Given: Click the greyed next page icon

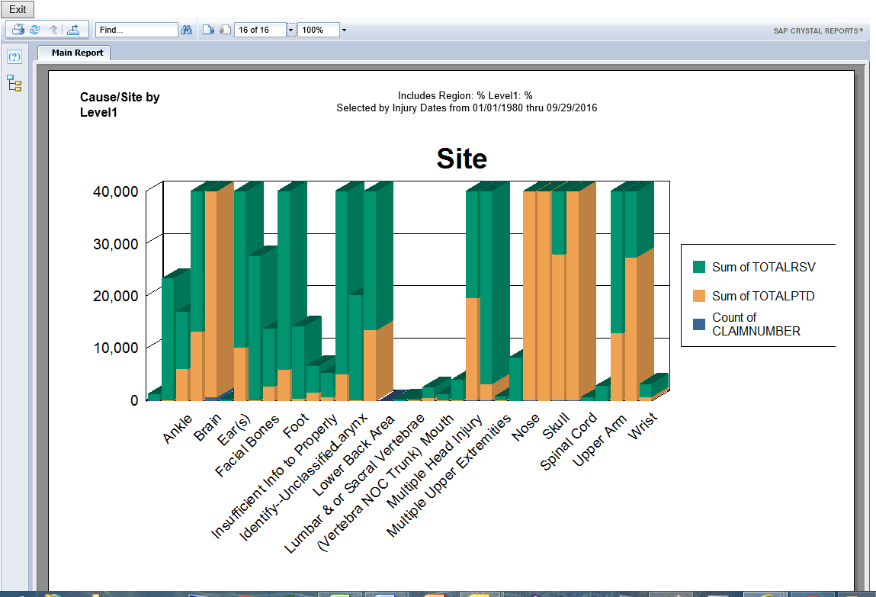Looking at the screenshot, I should pos(225,30).
